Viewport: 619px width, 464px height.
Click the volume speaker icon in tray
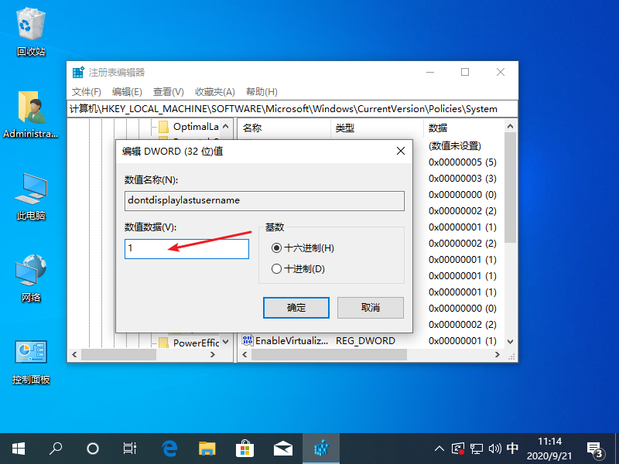(495, 448)
